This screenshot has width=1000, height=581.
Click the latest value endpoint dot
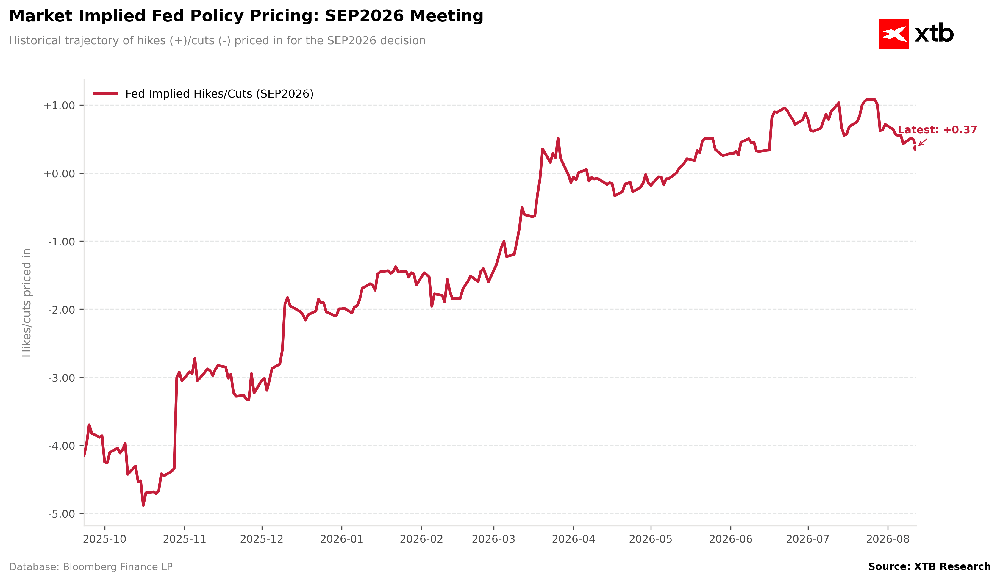point(915,148)
